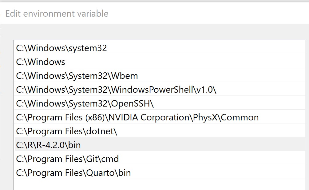Select the C:\Windows path entry
This screenshot has height=190, width=309.
[41, 62]
